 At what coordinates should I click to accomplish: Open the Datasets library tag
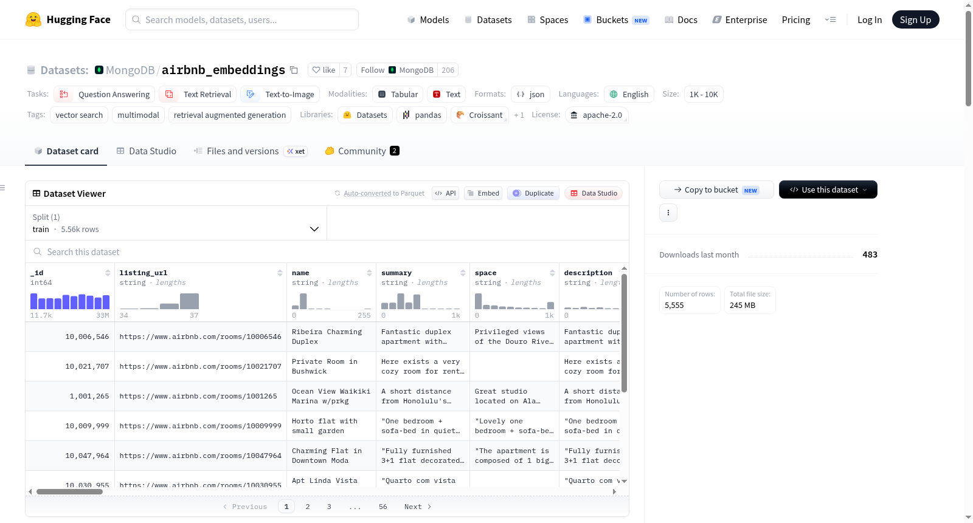click(365, 115)
